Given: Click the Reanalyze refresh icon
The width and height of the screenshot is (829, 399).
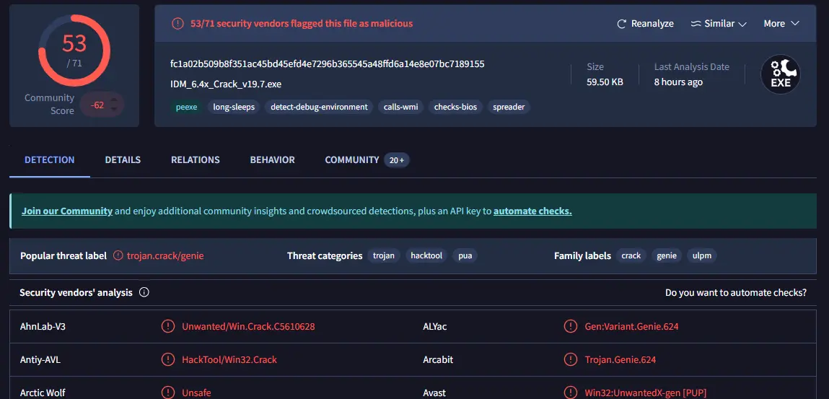Looking at the screenshot, I should click(x=622, y=24).
